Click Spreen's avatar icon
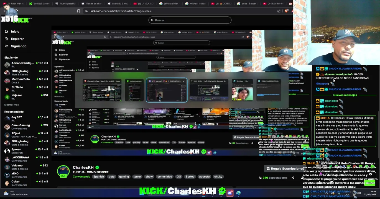Screen dimensions: 380x199 [x=7, y=151]
